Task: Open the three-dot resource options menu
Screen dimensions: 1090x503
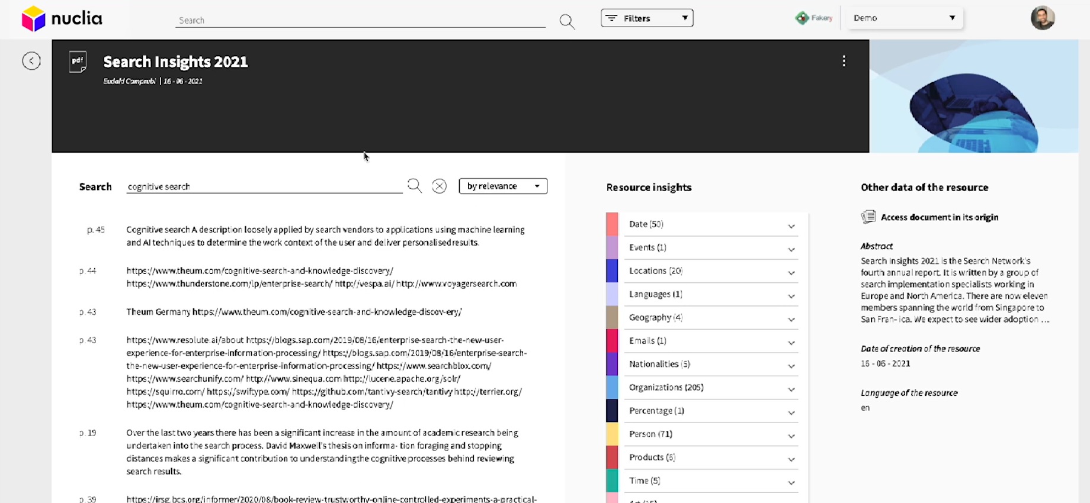Action: coord(844,61)
